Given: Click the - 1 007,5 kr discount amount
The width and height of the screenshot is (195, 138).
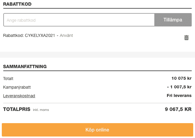Looking at the screenshot, I should pyautogui.click(x=179, y=87).
